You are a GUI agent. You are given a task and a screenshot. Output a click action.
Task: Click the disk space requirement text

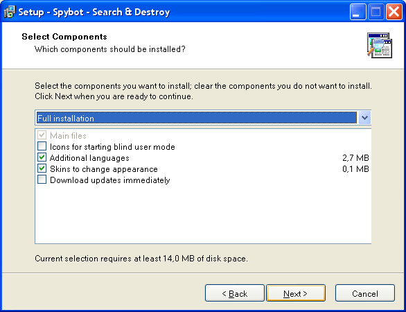(141, 259)
